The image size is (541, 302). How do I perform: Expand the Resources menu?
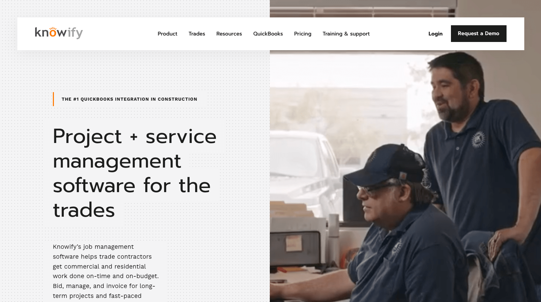[229, 34]
